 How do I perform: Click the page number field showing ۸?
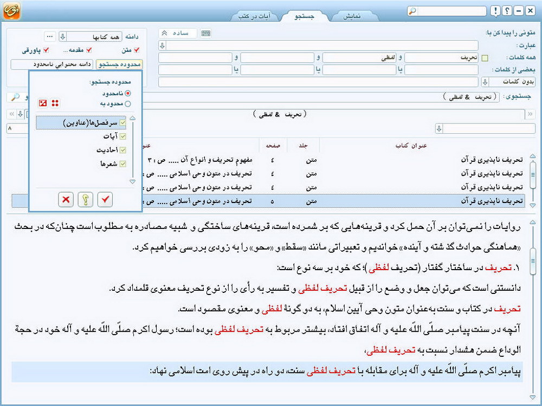(x=17, y=128)
